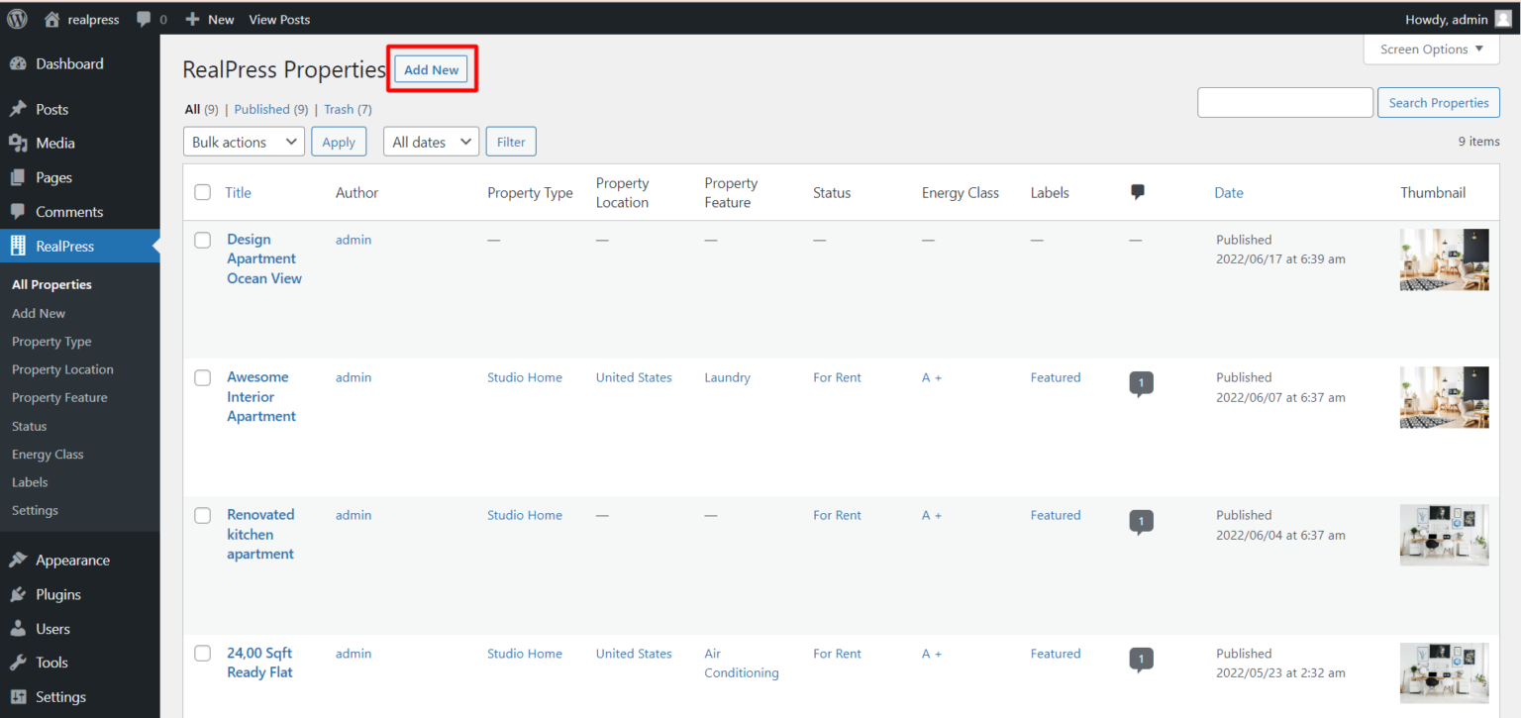This screenshot has height=718, width=1521.
Task: Click the Plugins icon in the sidebar
Action: (22, 594)
